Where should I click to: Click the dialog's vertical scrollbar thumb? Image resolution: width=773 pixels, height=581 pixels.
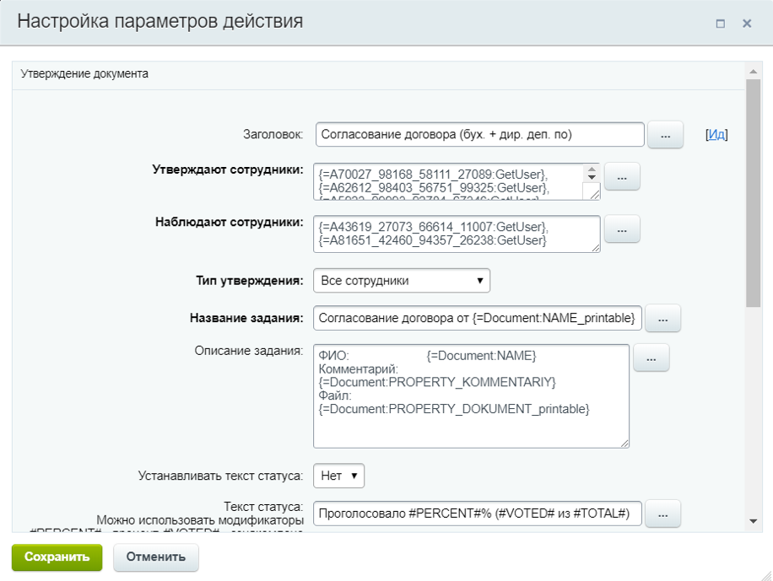point(754,193)
